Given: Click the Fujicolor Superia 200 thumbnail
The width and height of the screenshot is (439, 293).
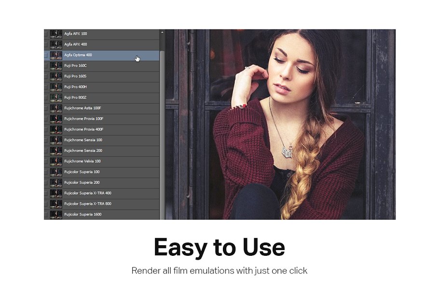Looking at the screenshot, I should [x=56, y=182].
